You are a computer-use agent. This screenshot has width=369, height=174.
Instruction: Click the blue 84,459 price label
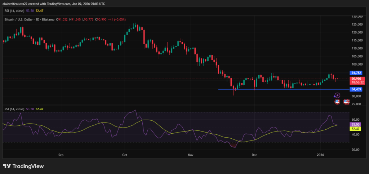[x=356, y=89]
